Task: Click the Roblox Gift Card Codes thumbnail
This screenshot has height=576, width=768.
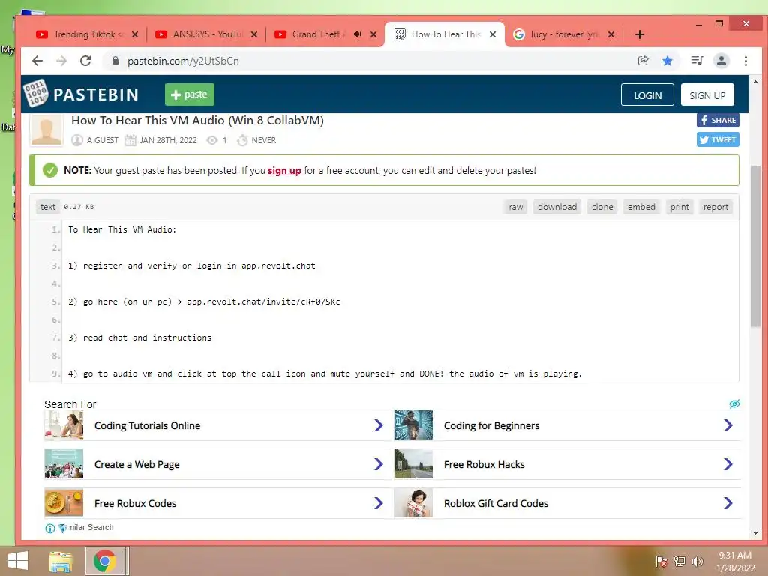Action: 413,503
